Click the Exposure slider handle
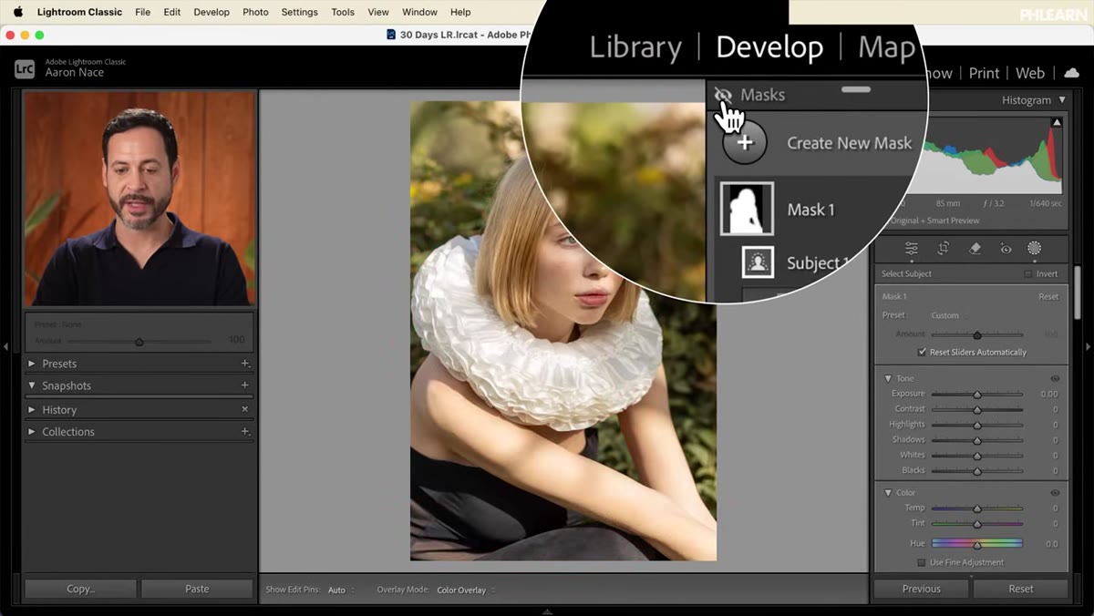 (977, 395)
